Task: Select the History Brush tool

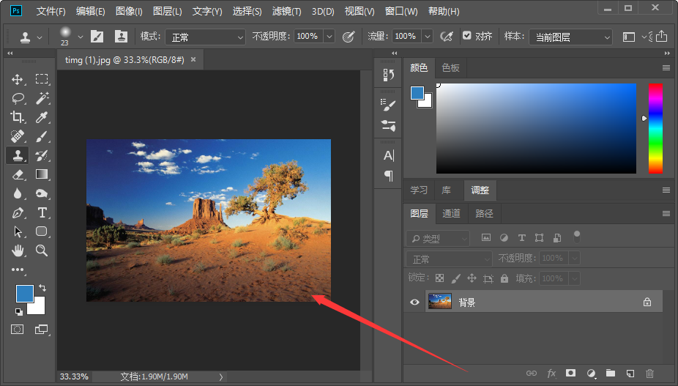Action: click(x=42, y=155)
